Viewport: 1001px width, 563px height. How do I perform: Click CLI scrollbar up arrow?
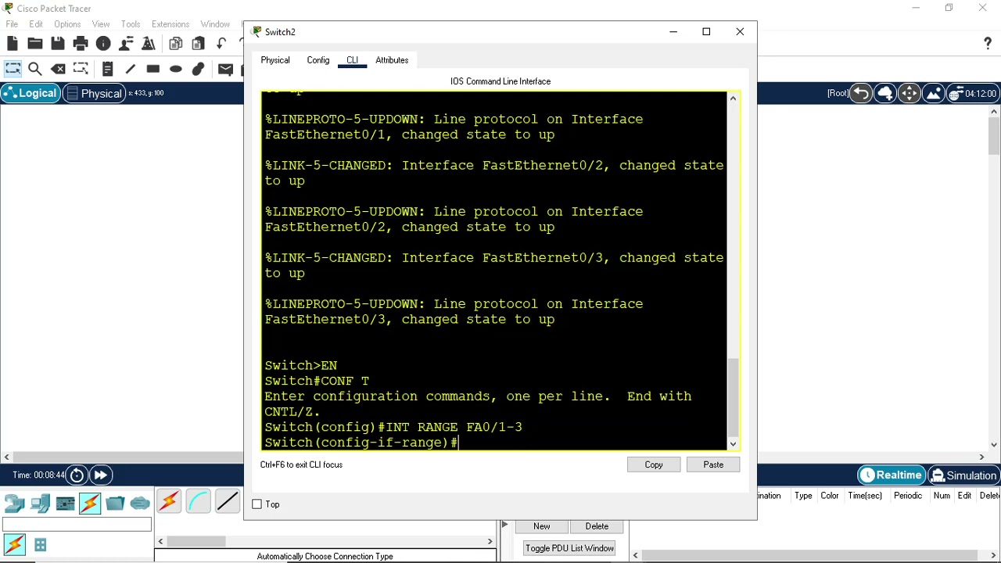click(733, 98)
